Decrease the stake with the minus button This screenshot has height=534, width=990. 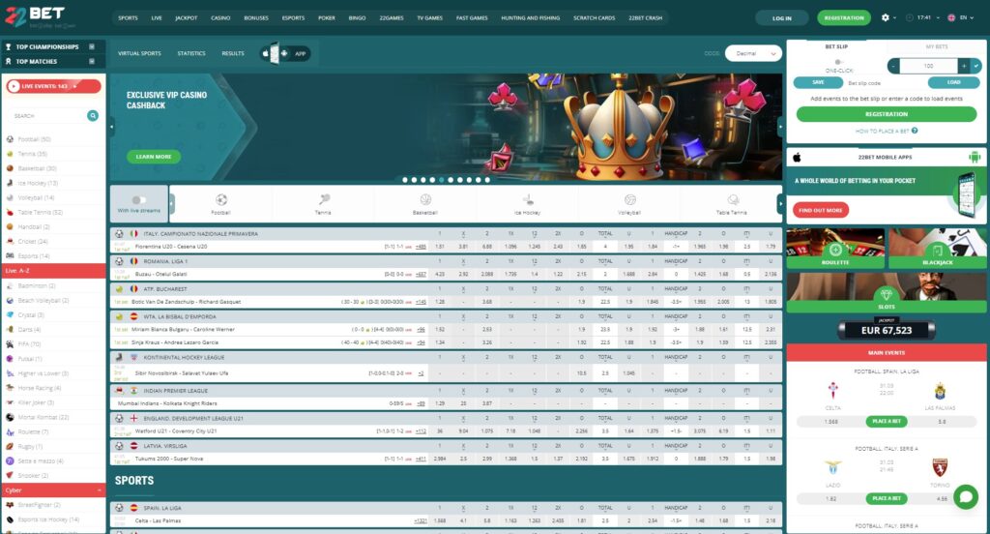point(893,66)
